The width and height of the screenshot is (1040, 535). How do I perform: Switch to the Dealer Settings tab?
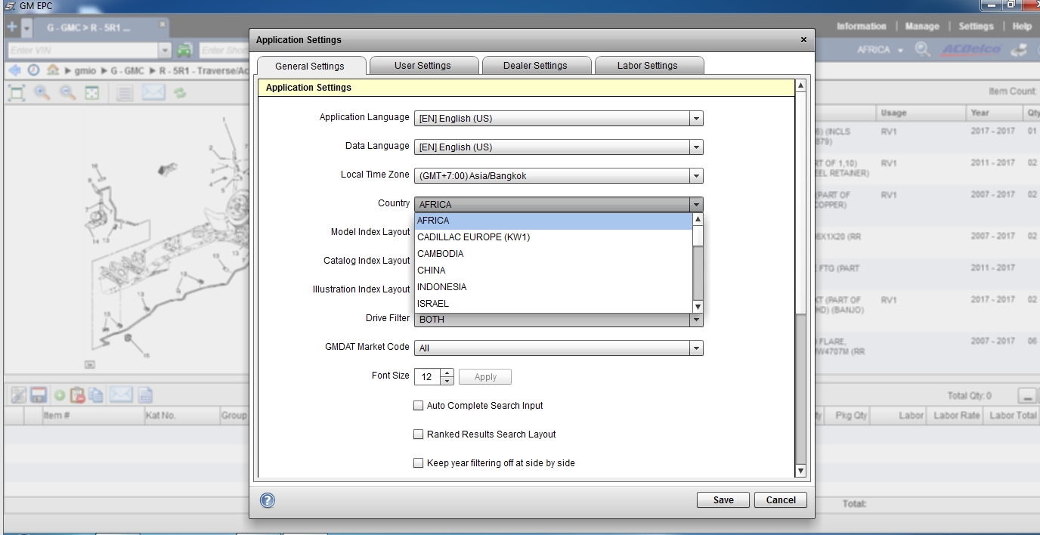(535, 66)
